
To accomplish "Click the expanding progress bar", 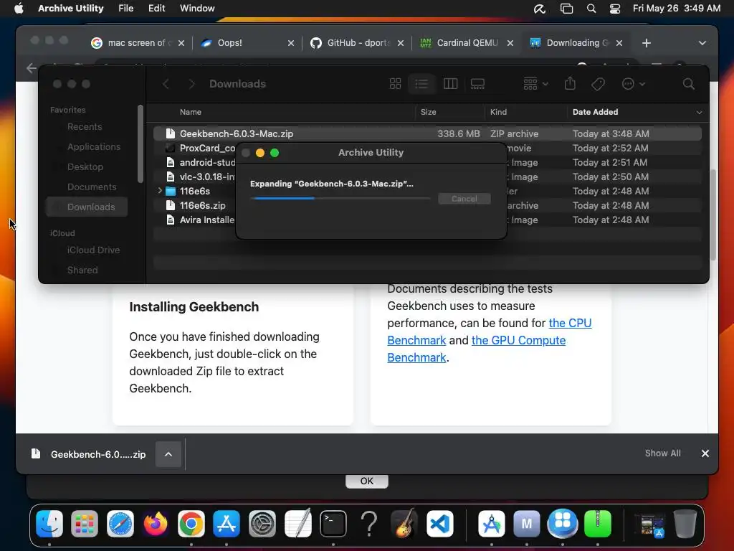I will pos(340,198).
